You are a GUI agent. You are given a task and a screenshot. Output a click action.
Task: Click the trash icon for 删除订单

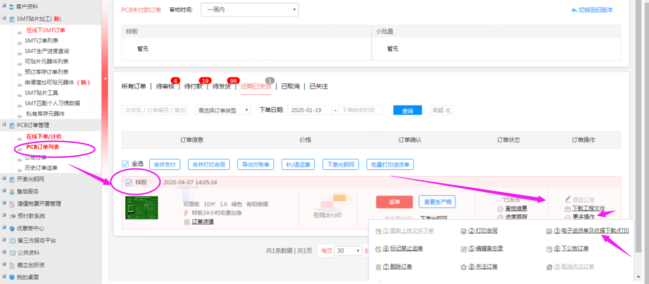coord(379,267)
